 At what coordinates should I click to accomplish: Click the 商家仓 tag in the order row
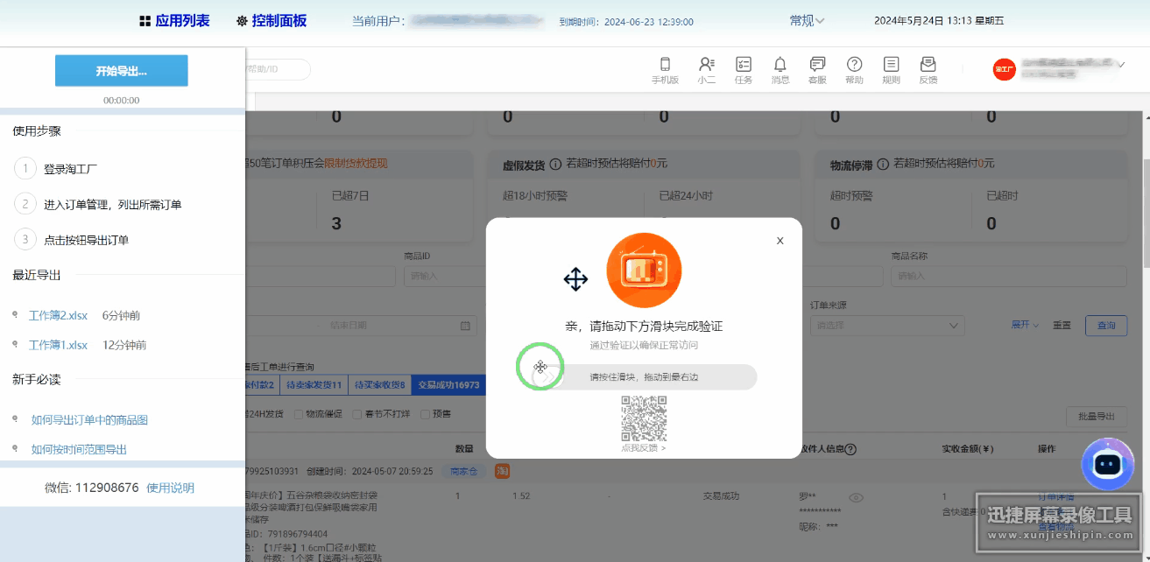pyautogui.click(x=465, y=471)
